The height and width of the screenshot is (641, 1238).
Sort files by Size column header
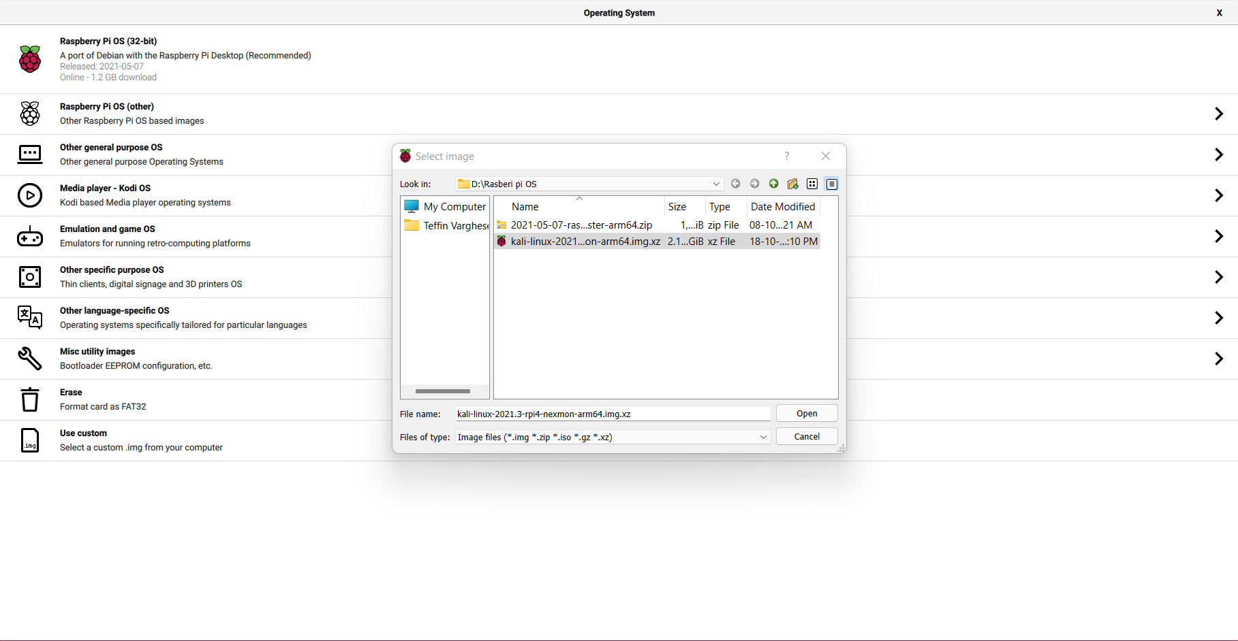pos(685,207)
